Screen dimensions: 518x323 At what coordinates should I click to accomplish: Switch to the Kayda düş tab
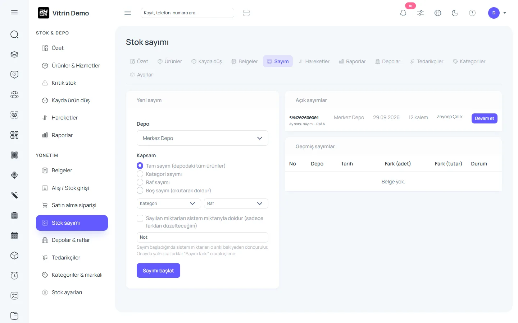click(x=207, y=61)
